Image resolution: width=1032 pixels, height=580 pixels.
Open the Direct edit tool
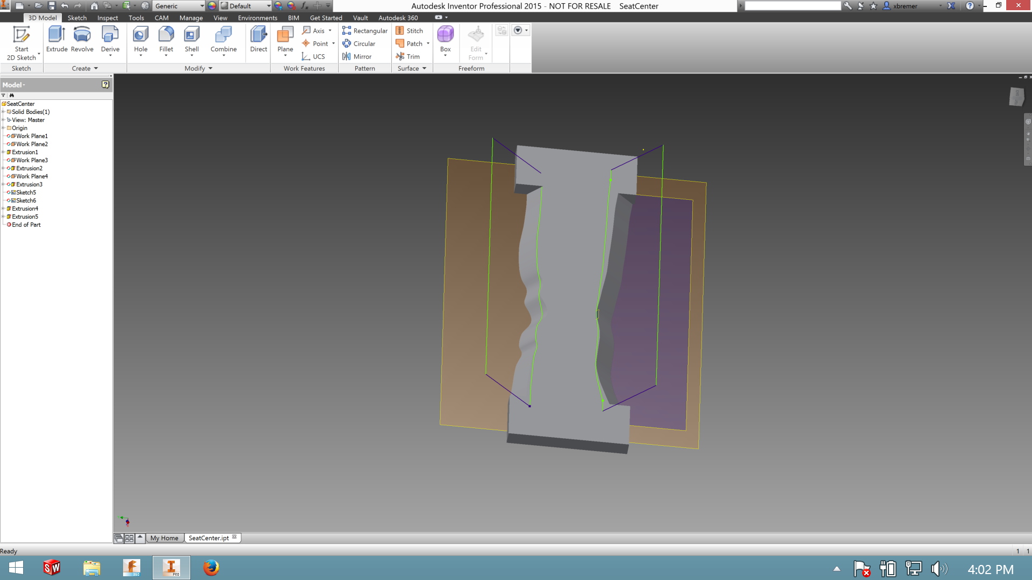[x=259, y=40]
